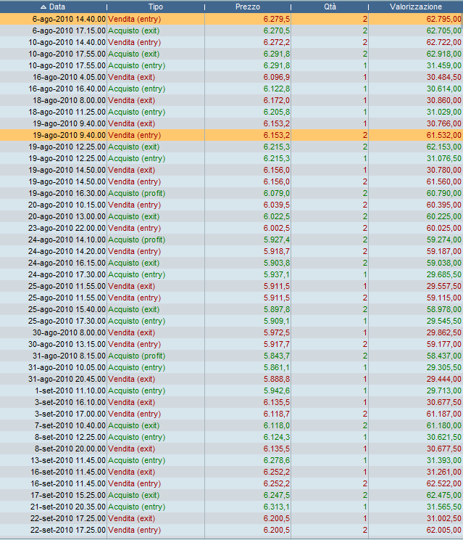The height and width of the screenshot is (540, 463).
Task: Click price 6.291,8 in Acquisto (exit) row
Action: pyautogui.click(x=277, y=54)
